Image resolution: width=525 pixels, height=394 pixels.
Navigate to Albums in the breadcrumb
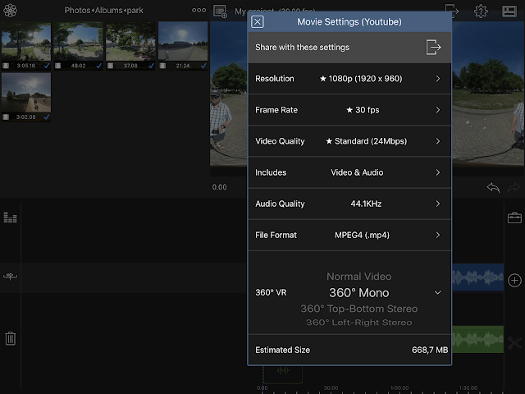click(x=109, y=11)
